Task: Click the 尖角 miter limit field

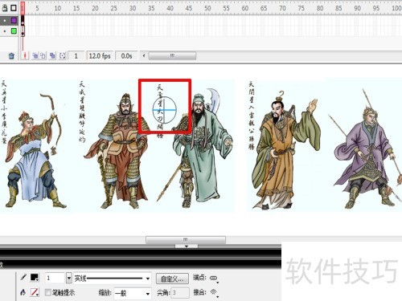Action: coord(180,293)
